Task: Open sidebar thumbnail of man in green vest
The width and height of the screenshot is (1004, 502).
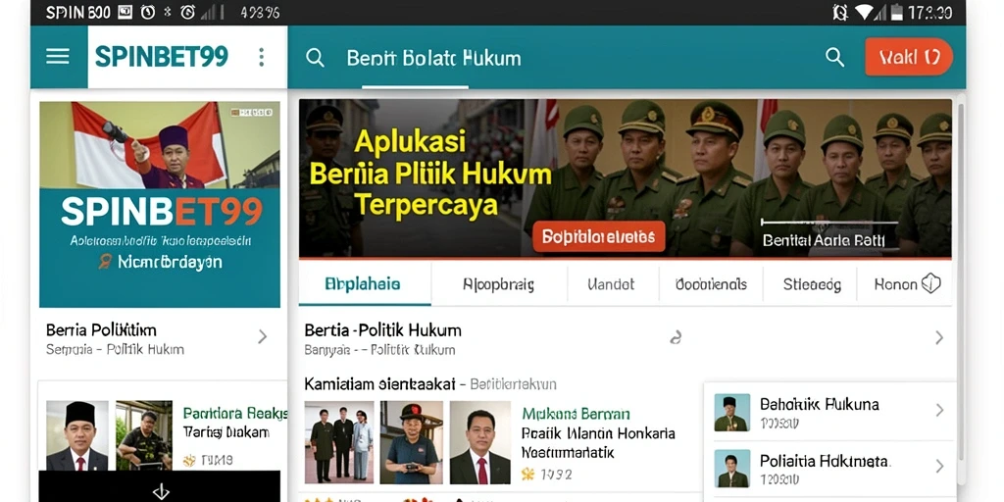Action: [144, 435]
